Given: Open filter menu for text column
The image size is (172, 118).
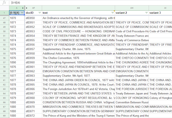Looking at the screenshot, I should point(113,13).
